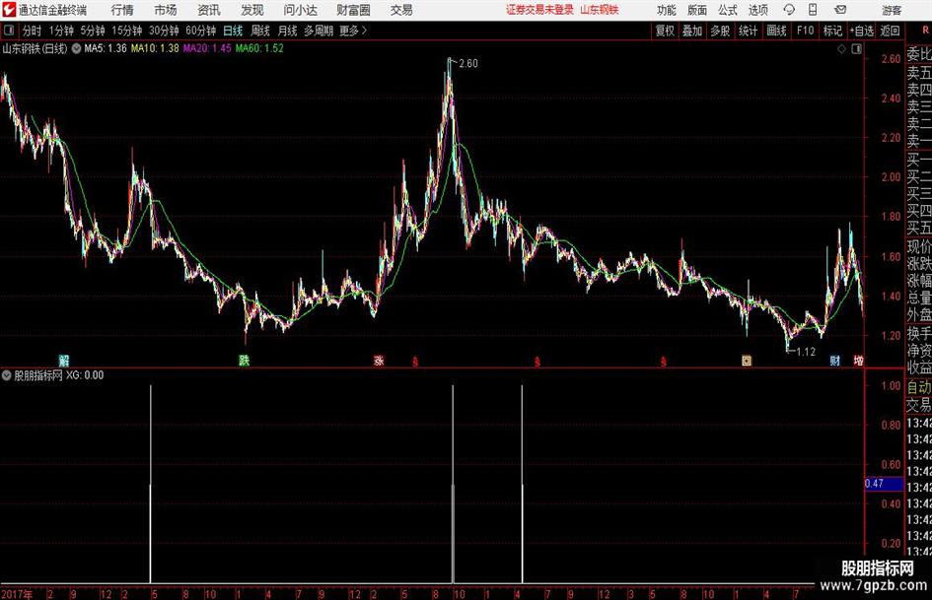Toggle the left panel icon beside 分时
932x600 pixels.
click(9, 31)
